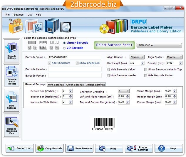Click Import List button
Screen dimensions: 186x157
[x=20, y=148]
